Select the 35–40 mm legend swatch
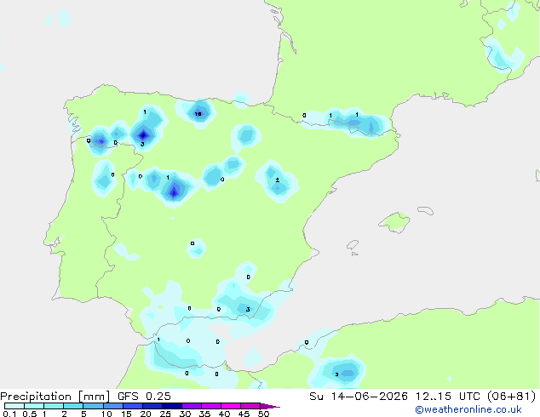This screenshot has height=417, width=540. (x=210, y=406)
